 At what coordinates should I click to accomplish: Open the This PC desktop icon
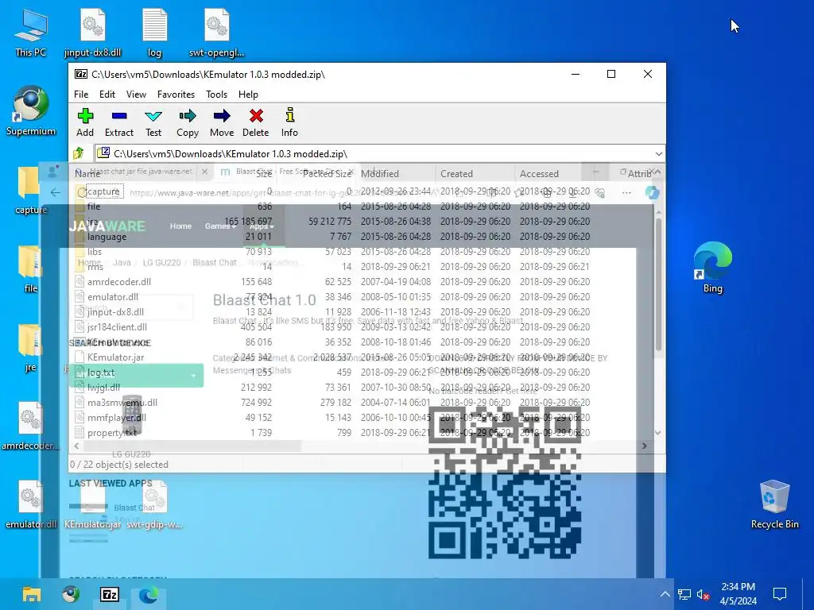31,33
